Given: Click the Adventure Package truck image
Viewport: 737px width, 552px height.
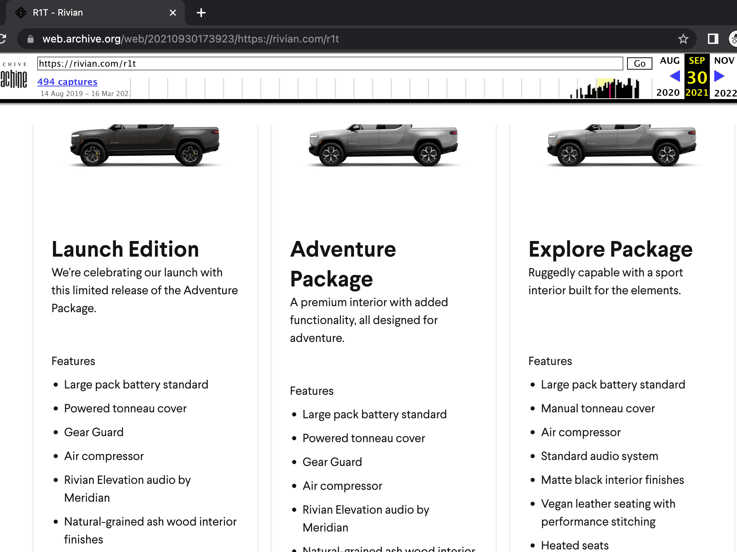Looking at the screenshot, I should coord(383,145).
